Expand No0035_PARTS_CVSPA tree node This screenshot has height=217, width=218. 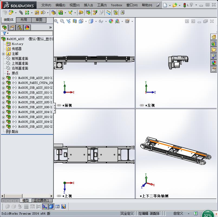point(3,83)
